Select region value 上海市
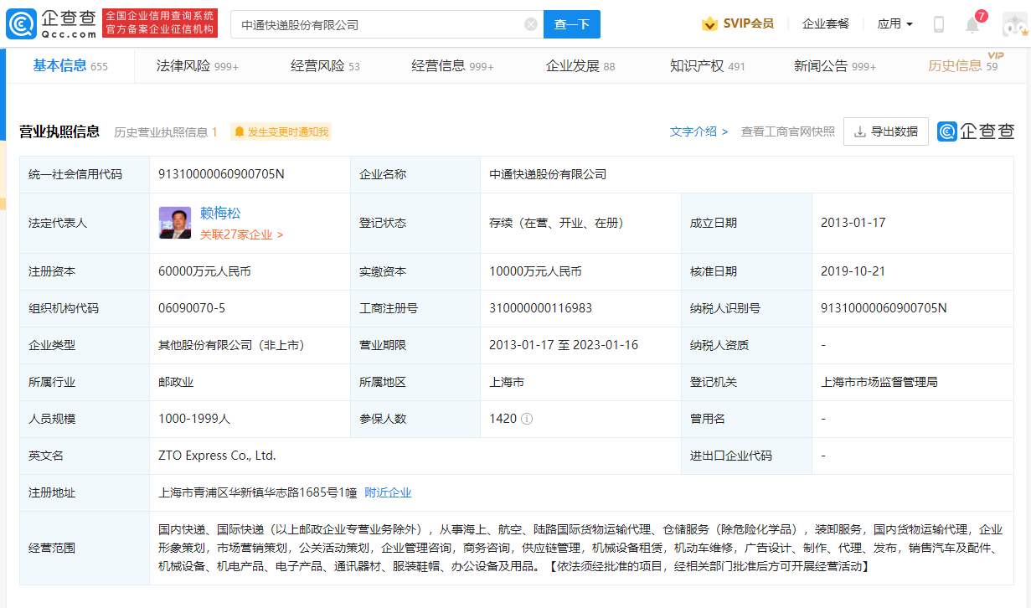1031x608 pixels. 507,382
